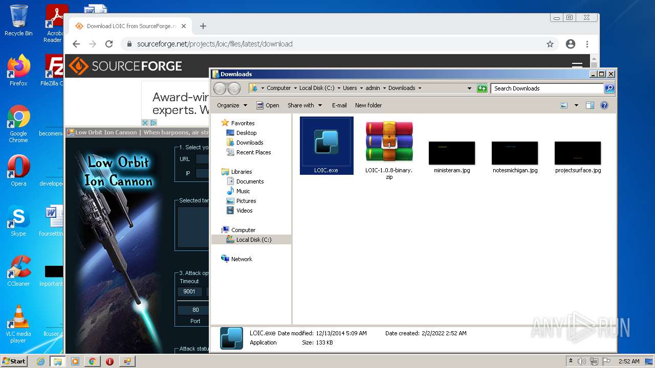Open Firefox desktop shortcut
Image resolution: width=655 pixels, height=368 pixels.
(18, 70)
